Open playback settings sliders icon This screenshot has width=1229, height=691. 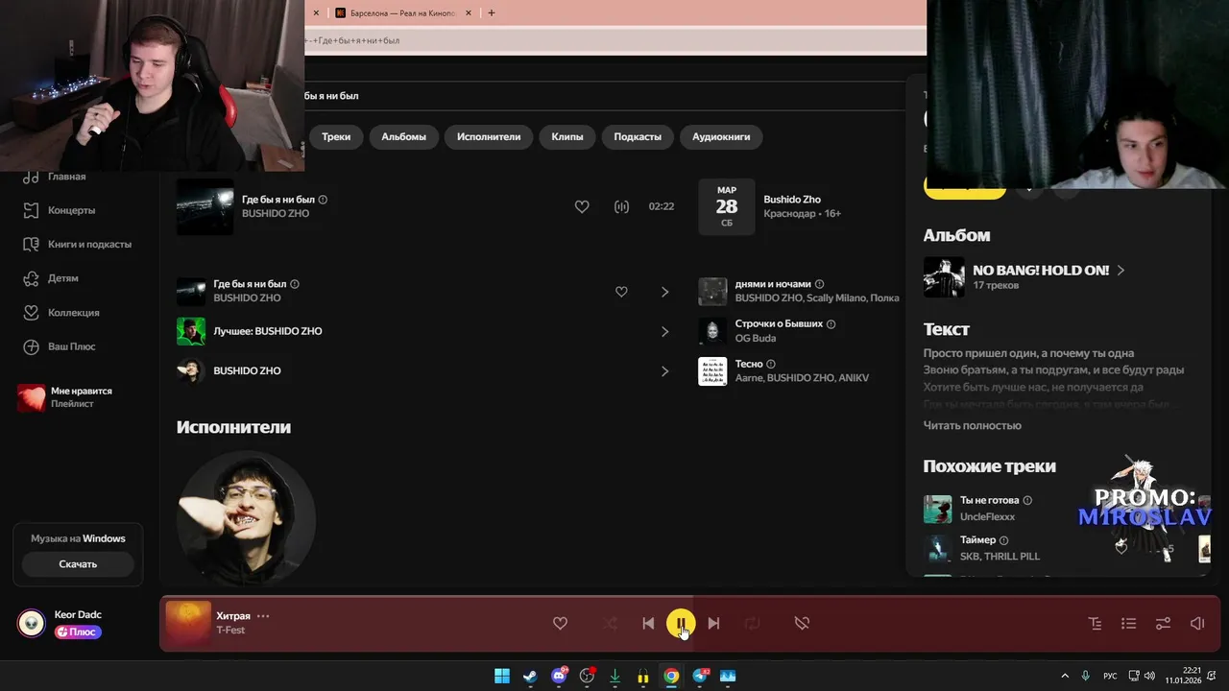(x=1163, y=623)
